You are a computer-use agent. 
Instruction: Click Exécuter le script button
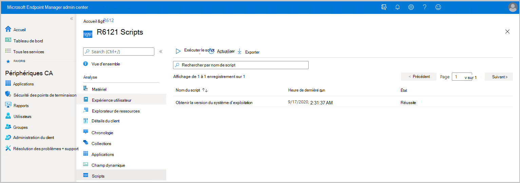195,50
